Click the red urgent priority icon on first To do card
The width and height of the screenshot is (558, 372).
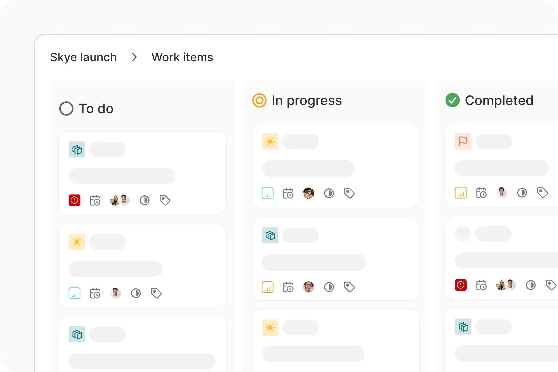coord(74,200)
